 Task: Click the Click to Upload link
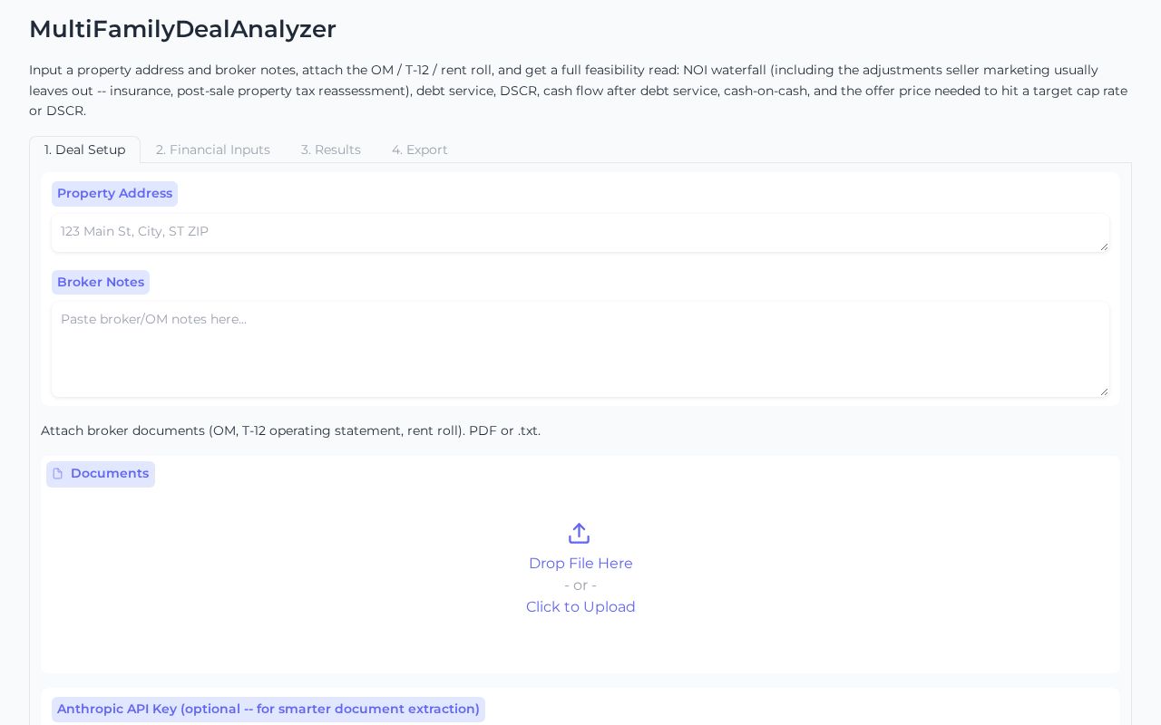(580, 607)
